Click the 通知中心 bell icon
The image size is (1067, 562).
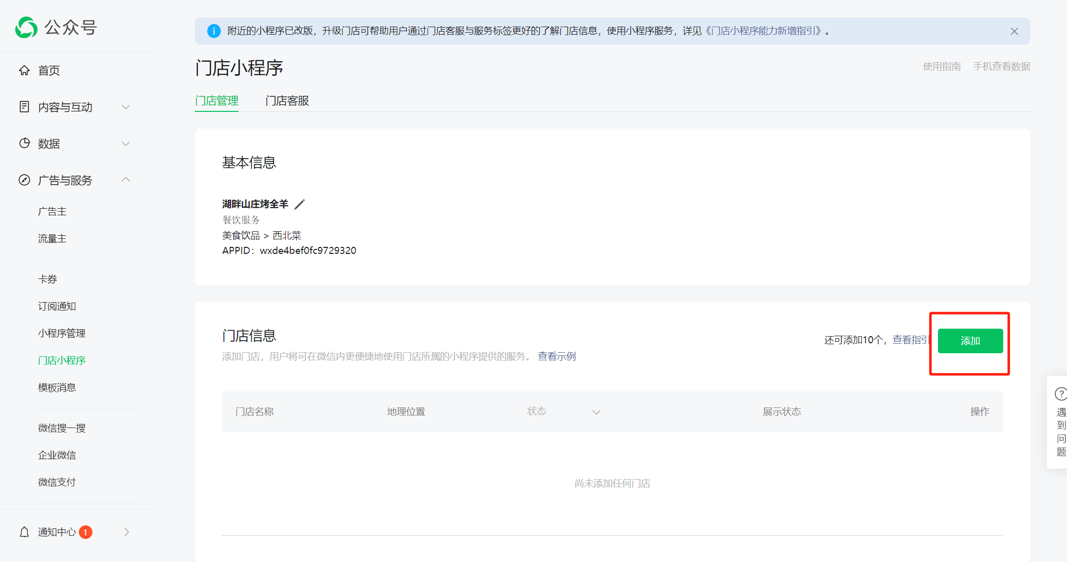tap(24, 532)
